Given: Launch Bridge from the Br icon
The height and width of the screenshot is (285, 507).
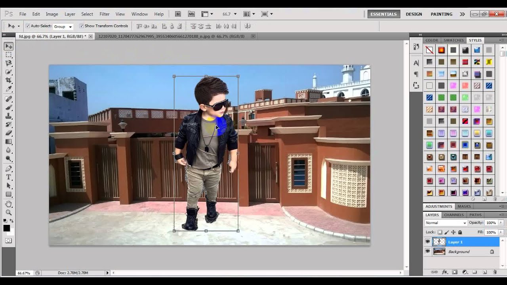Looking at the screenshot, I should tap(178, 14).
